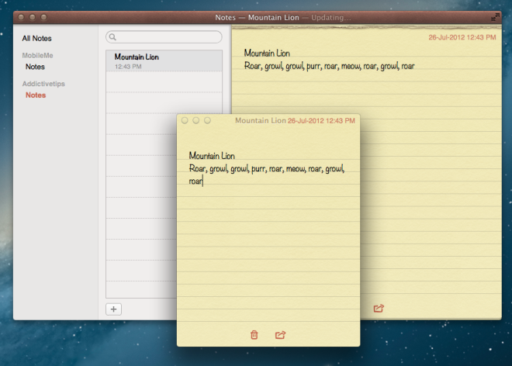Click the date stamp in main note pane

(x=462, y=37)
